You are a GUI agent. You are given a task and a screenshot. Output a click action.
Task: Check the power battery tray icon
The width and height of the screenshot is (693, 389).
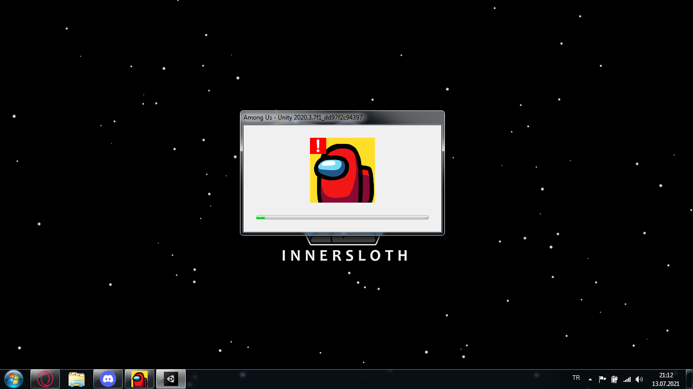(x=614, y=379)
